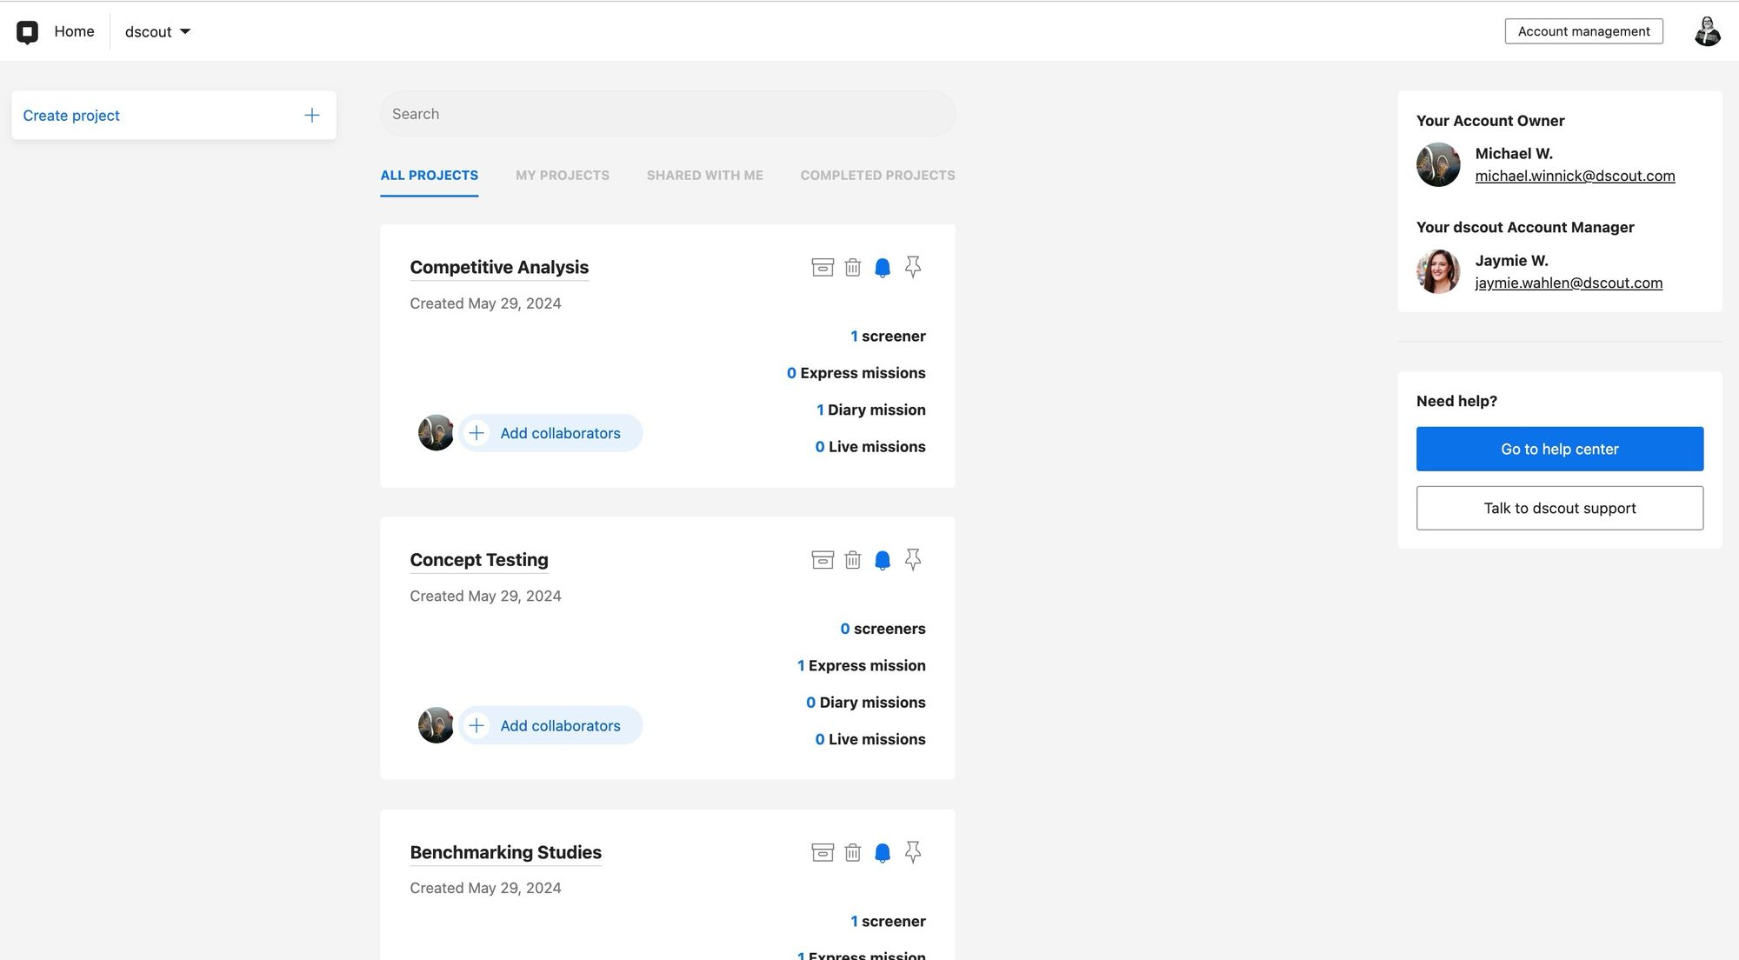1739x960 pixels.
Task: Click the dscout logo in the top bar
Action: (x=29, y=31)
